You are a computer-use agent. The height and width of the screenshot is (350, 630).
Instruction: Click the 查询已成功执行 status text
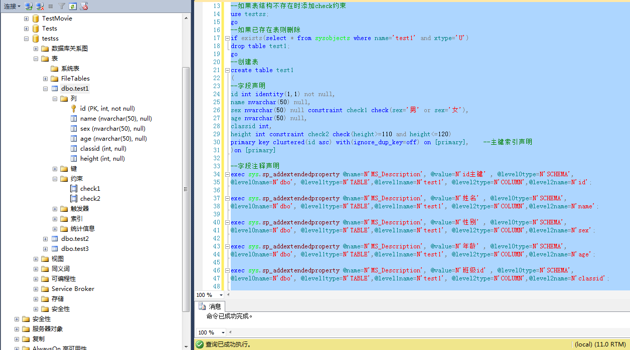pyautogui.click(x=228, y=344)
